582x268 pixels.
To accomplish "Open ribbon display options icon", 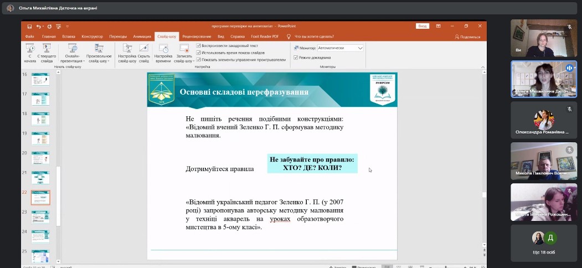I will tap(439, 26).
